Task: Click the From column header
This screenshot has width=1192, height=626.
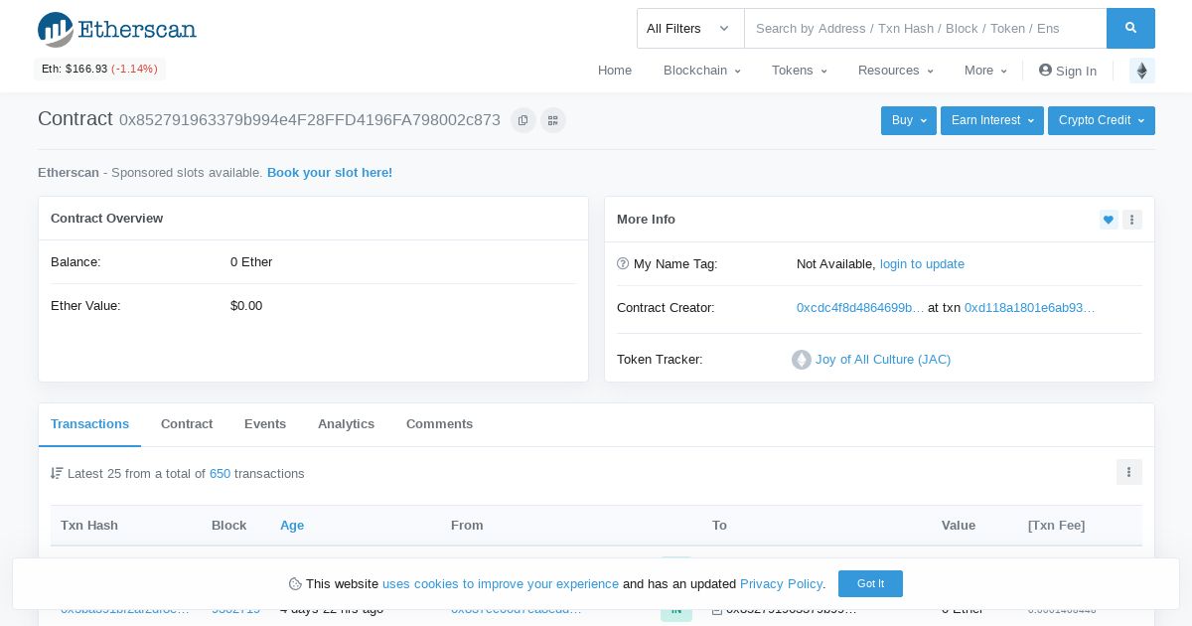Action: (467, 526)
